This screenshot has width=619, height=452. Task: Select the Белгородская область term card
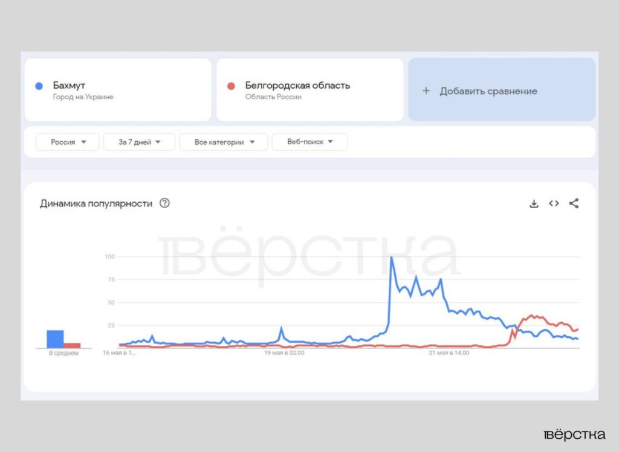coord(309,90)
